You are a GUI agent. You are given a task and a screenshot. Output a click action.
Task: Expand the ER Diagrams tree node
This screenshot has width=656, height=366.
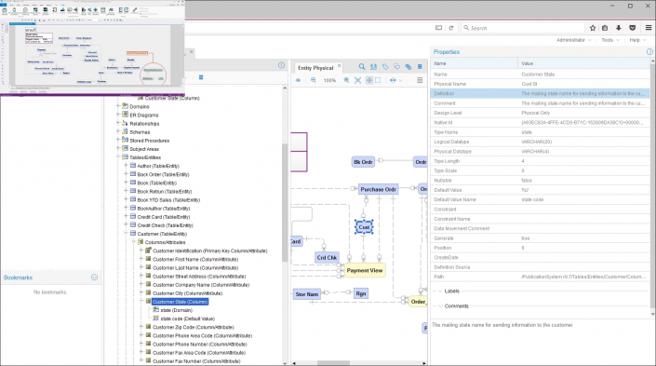[x=118, y=115]
